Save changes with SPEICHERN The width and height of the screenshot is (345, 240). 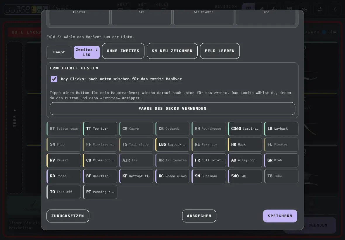pos(280,216)
